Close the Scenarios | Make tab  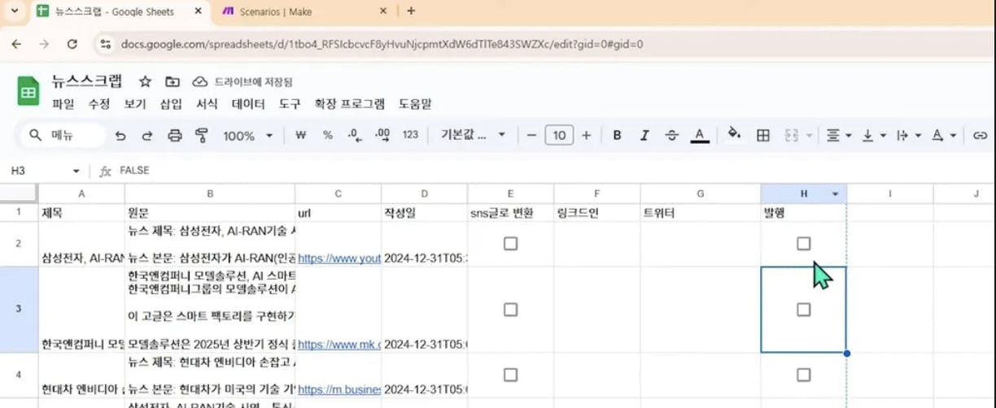click(383, 11)
